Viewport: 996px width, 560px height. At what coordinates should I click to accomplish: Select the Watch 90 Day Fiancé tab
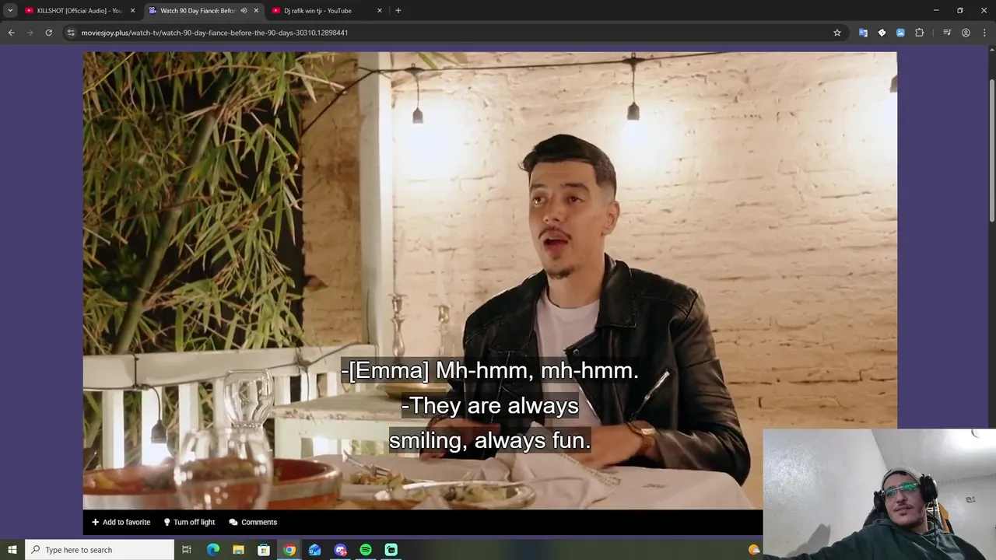[197, 10]
